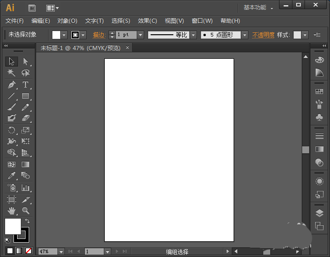The height and width of the screenshot is (257, 330).
Task: Select the Slice tool
Action: click(x=25, y=200)
